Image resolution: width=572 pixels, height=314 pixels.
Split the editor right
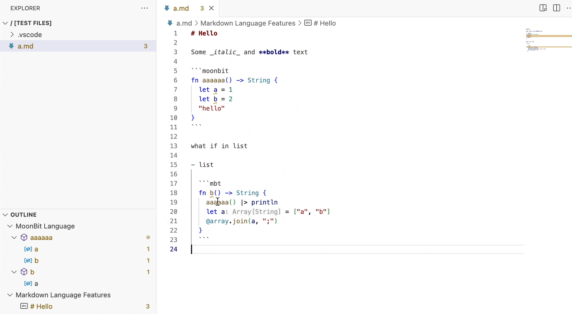pos(557,8)
